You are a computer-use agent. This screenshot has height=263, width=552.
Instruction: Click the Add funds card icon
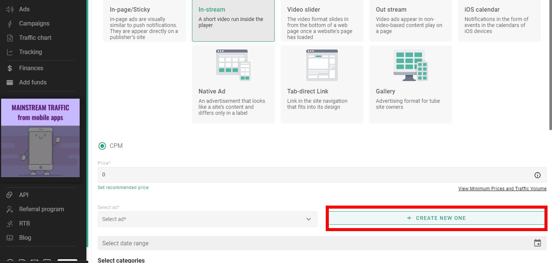click(x=10, y=82)
